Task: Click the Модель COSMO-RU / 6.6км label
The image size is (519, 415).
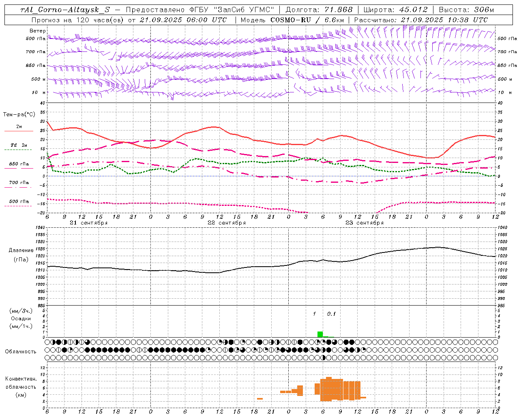Action: [x=292, y=20]
